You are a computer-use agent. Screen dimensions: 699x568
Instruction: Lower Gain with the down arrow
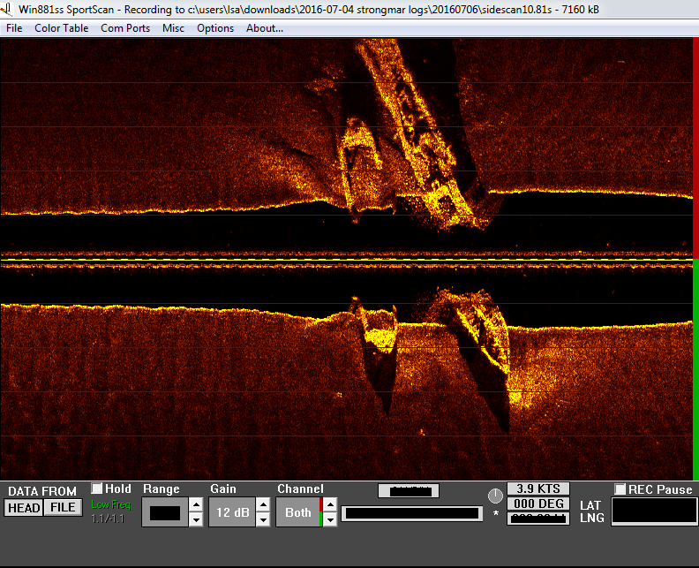(264, 519)
